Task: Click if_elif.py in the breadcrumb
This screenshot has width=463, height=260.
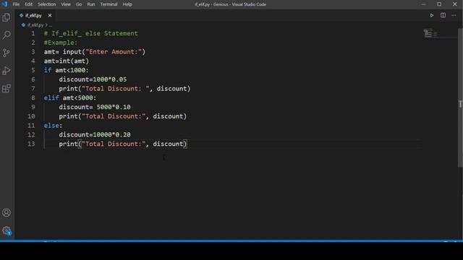Action: 35,25
